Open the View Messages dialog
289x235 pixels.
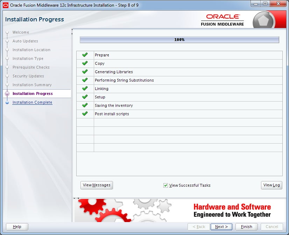pos(97,185)
